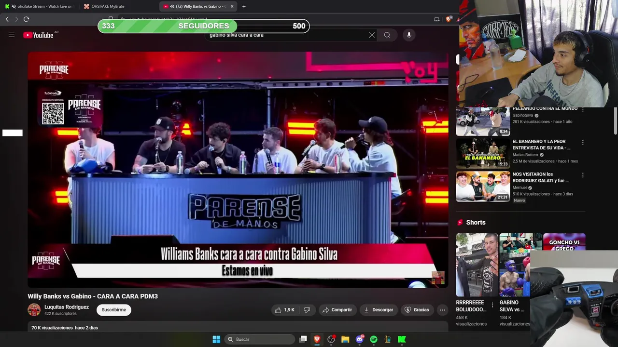This screenshot has width=618, height=347.
Task: Open a new browser tab
Action: tap(244, 6)
